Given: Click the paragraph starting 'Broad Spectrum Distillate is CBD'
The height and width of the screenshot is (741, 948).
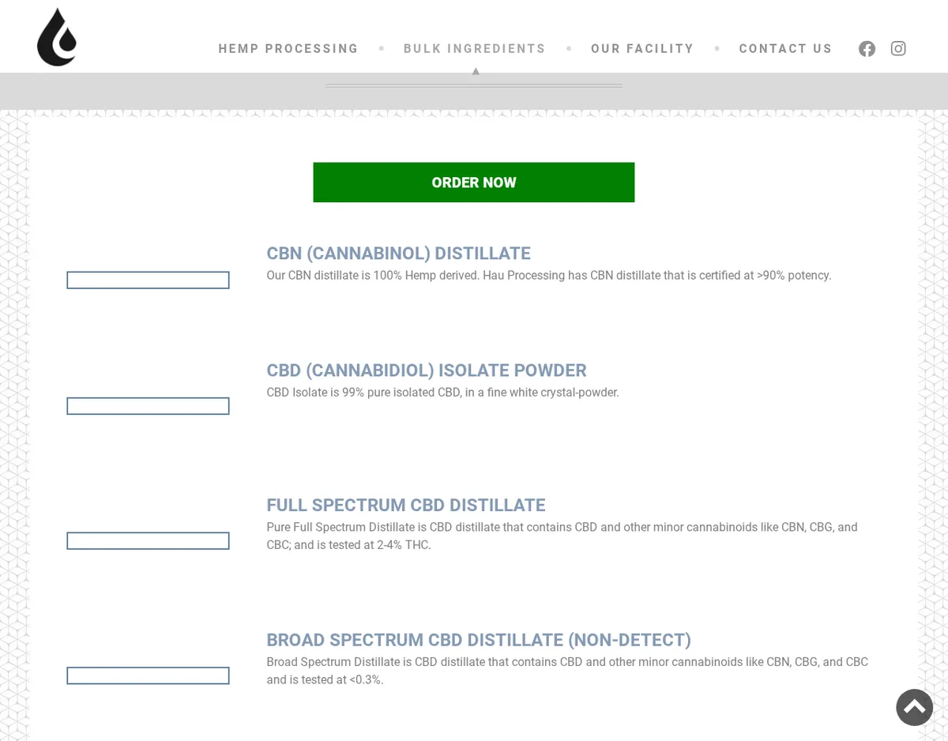Looking at the screenshot, I should pos(567,671).
